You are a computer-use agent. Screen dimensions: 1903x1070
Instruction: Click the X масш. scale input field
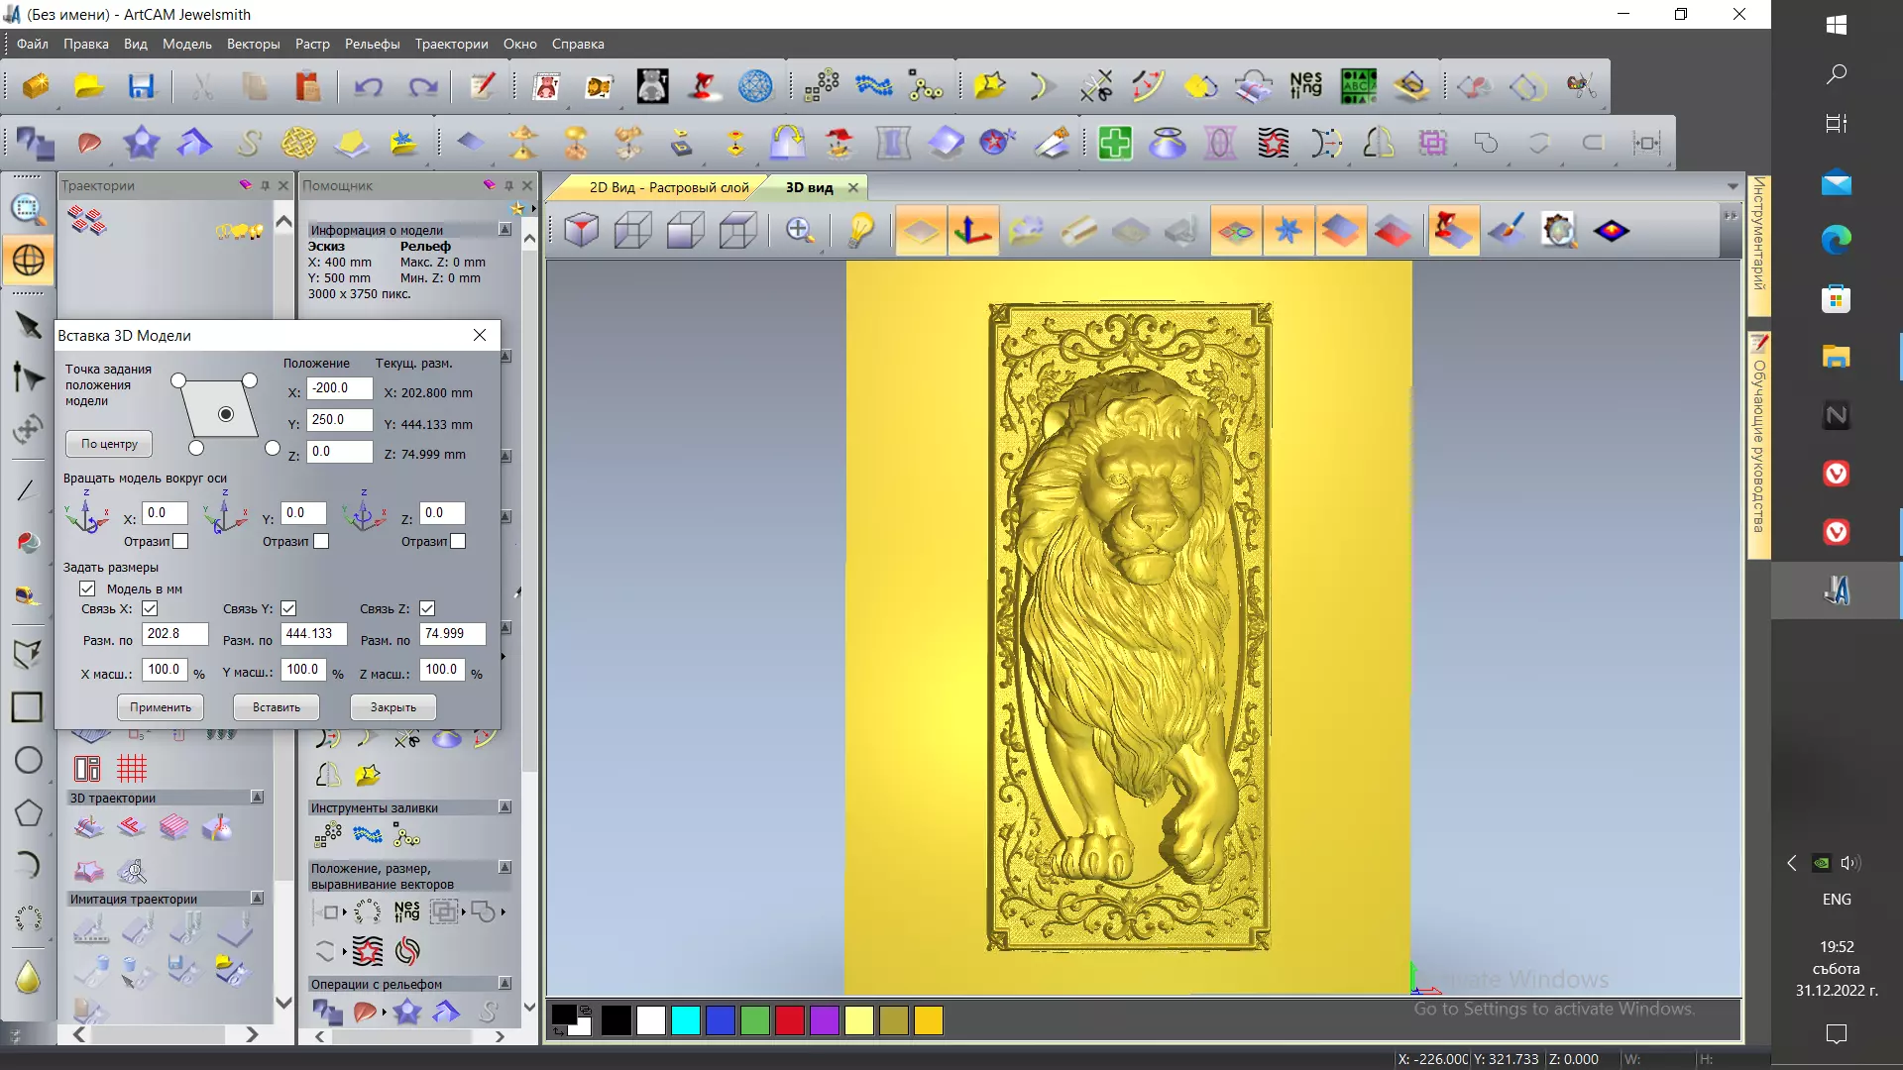165,670
